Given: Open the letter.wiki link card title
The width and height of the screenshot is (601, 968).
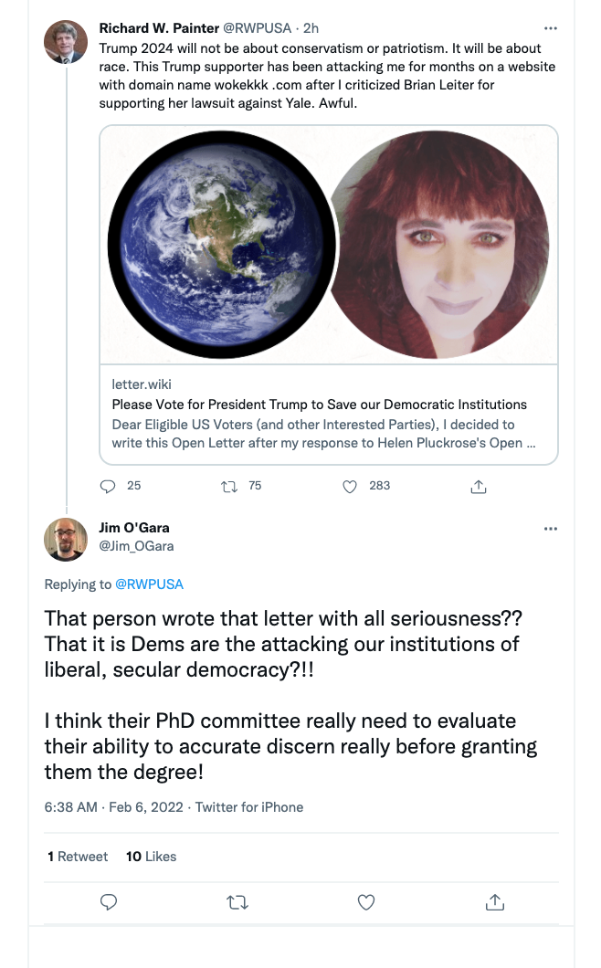Looking at the screenshot, I should [320, 405].
